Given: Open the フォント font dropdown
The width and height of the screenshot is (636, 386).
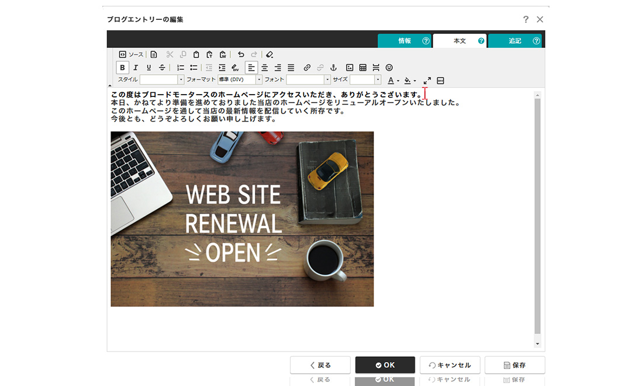Looking at the screenshot, I should pyautogui.click(x=308, y=80).
